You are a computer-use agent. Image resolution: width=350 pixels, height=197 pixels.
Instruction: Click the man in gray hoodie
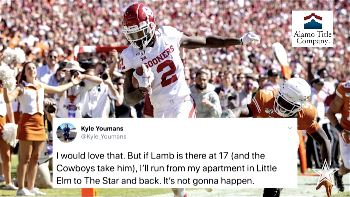[x=205, y=95]
